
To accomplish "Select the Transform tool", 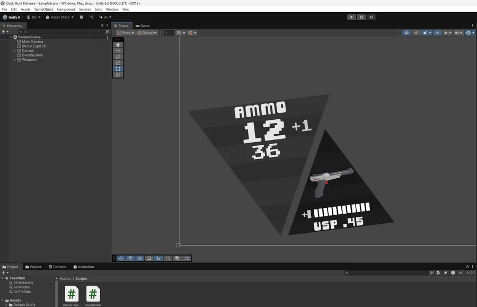I will pos(118,75).
